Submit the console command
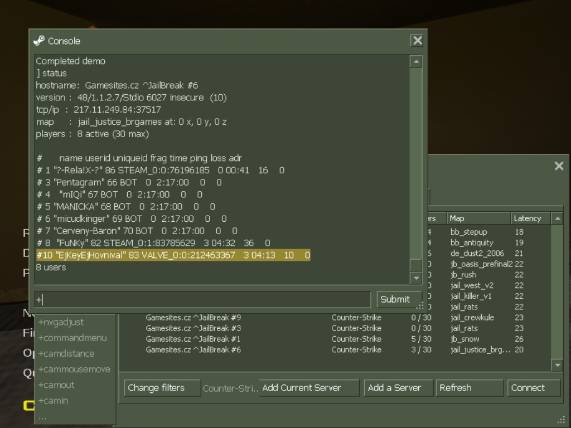571x428 pixels. (399, 299)
